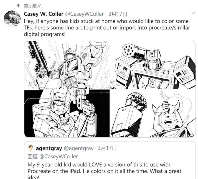
Task: Click the quoted tweet's 3月17日 timestamp
Action: pyautogui.click(x=107, y=148)
